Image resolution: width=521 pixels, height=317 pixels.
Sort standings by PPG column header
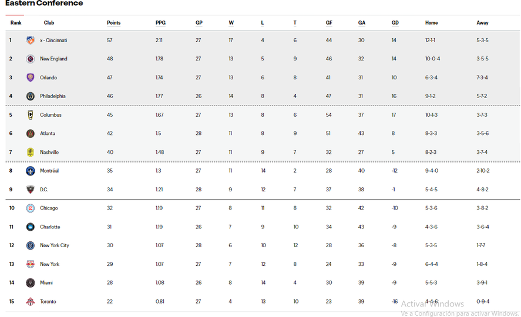pos(160,23)
